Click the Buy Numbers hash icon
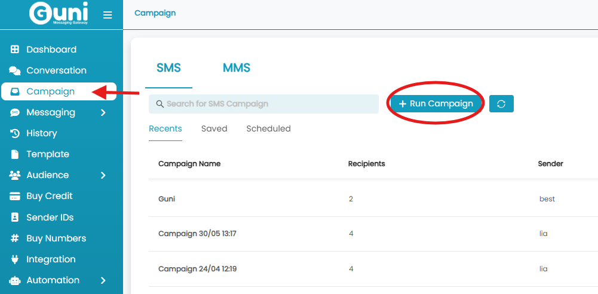 point(14,238)
